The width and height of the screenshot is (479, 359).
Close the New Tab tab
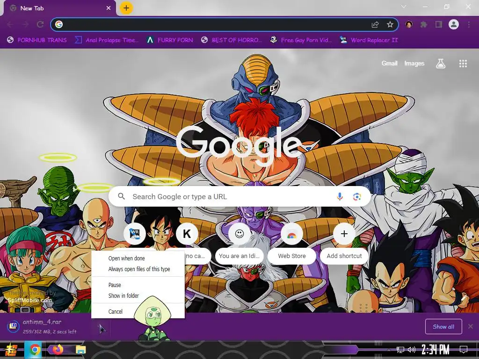click(x=109, y=8)
